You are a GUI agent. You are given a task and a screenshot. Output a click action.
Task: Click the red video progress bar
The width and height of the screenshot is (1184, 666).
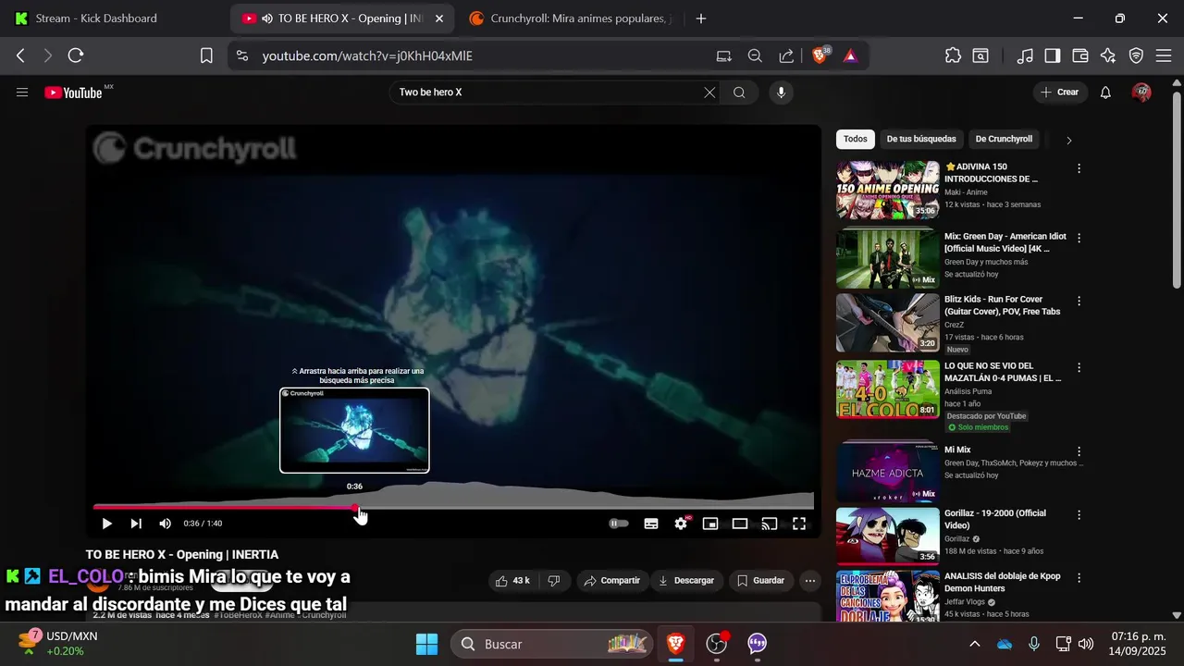tap(225, 507)
